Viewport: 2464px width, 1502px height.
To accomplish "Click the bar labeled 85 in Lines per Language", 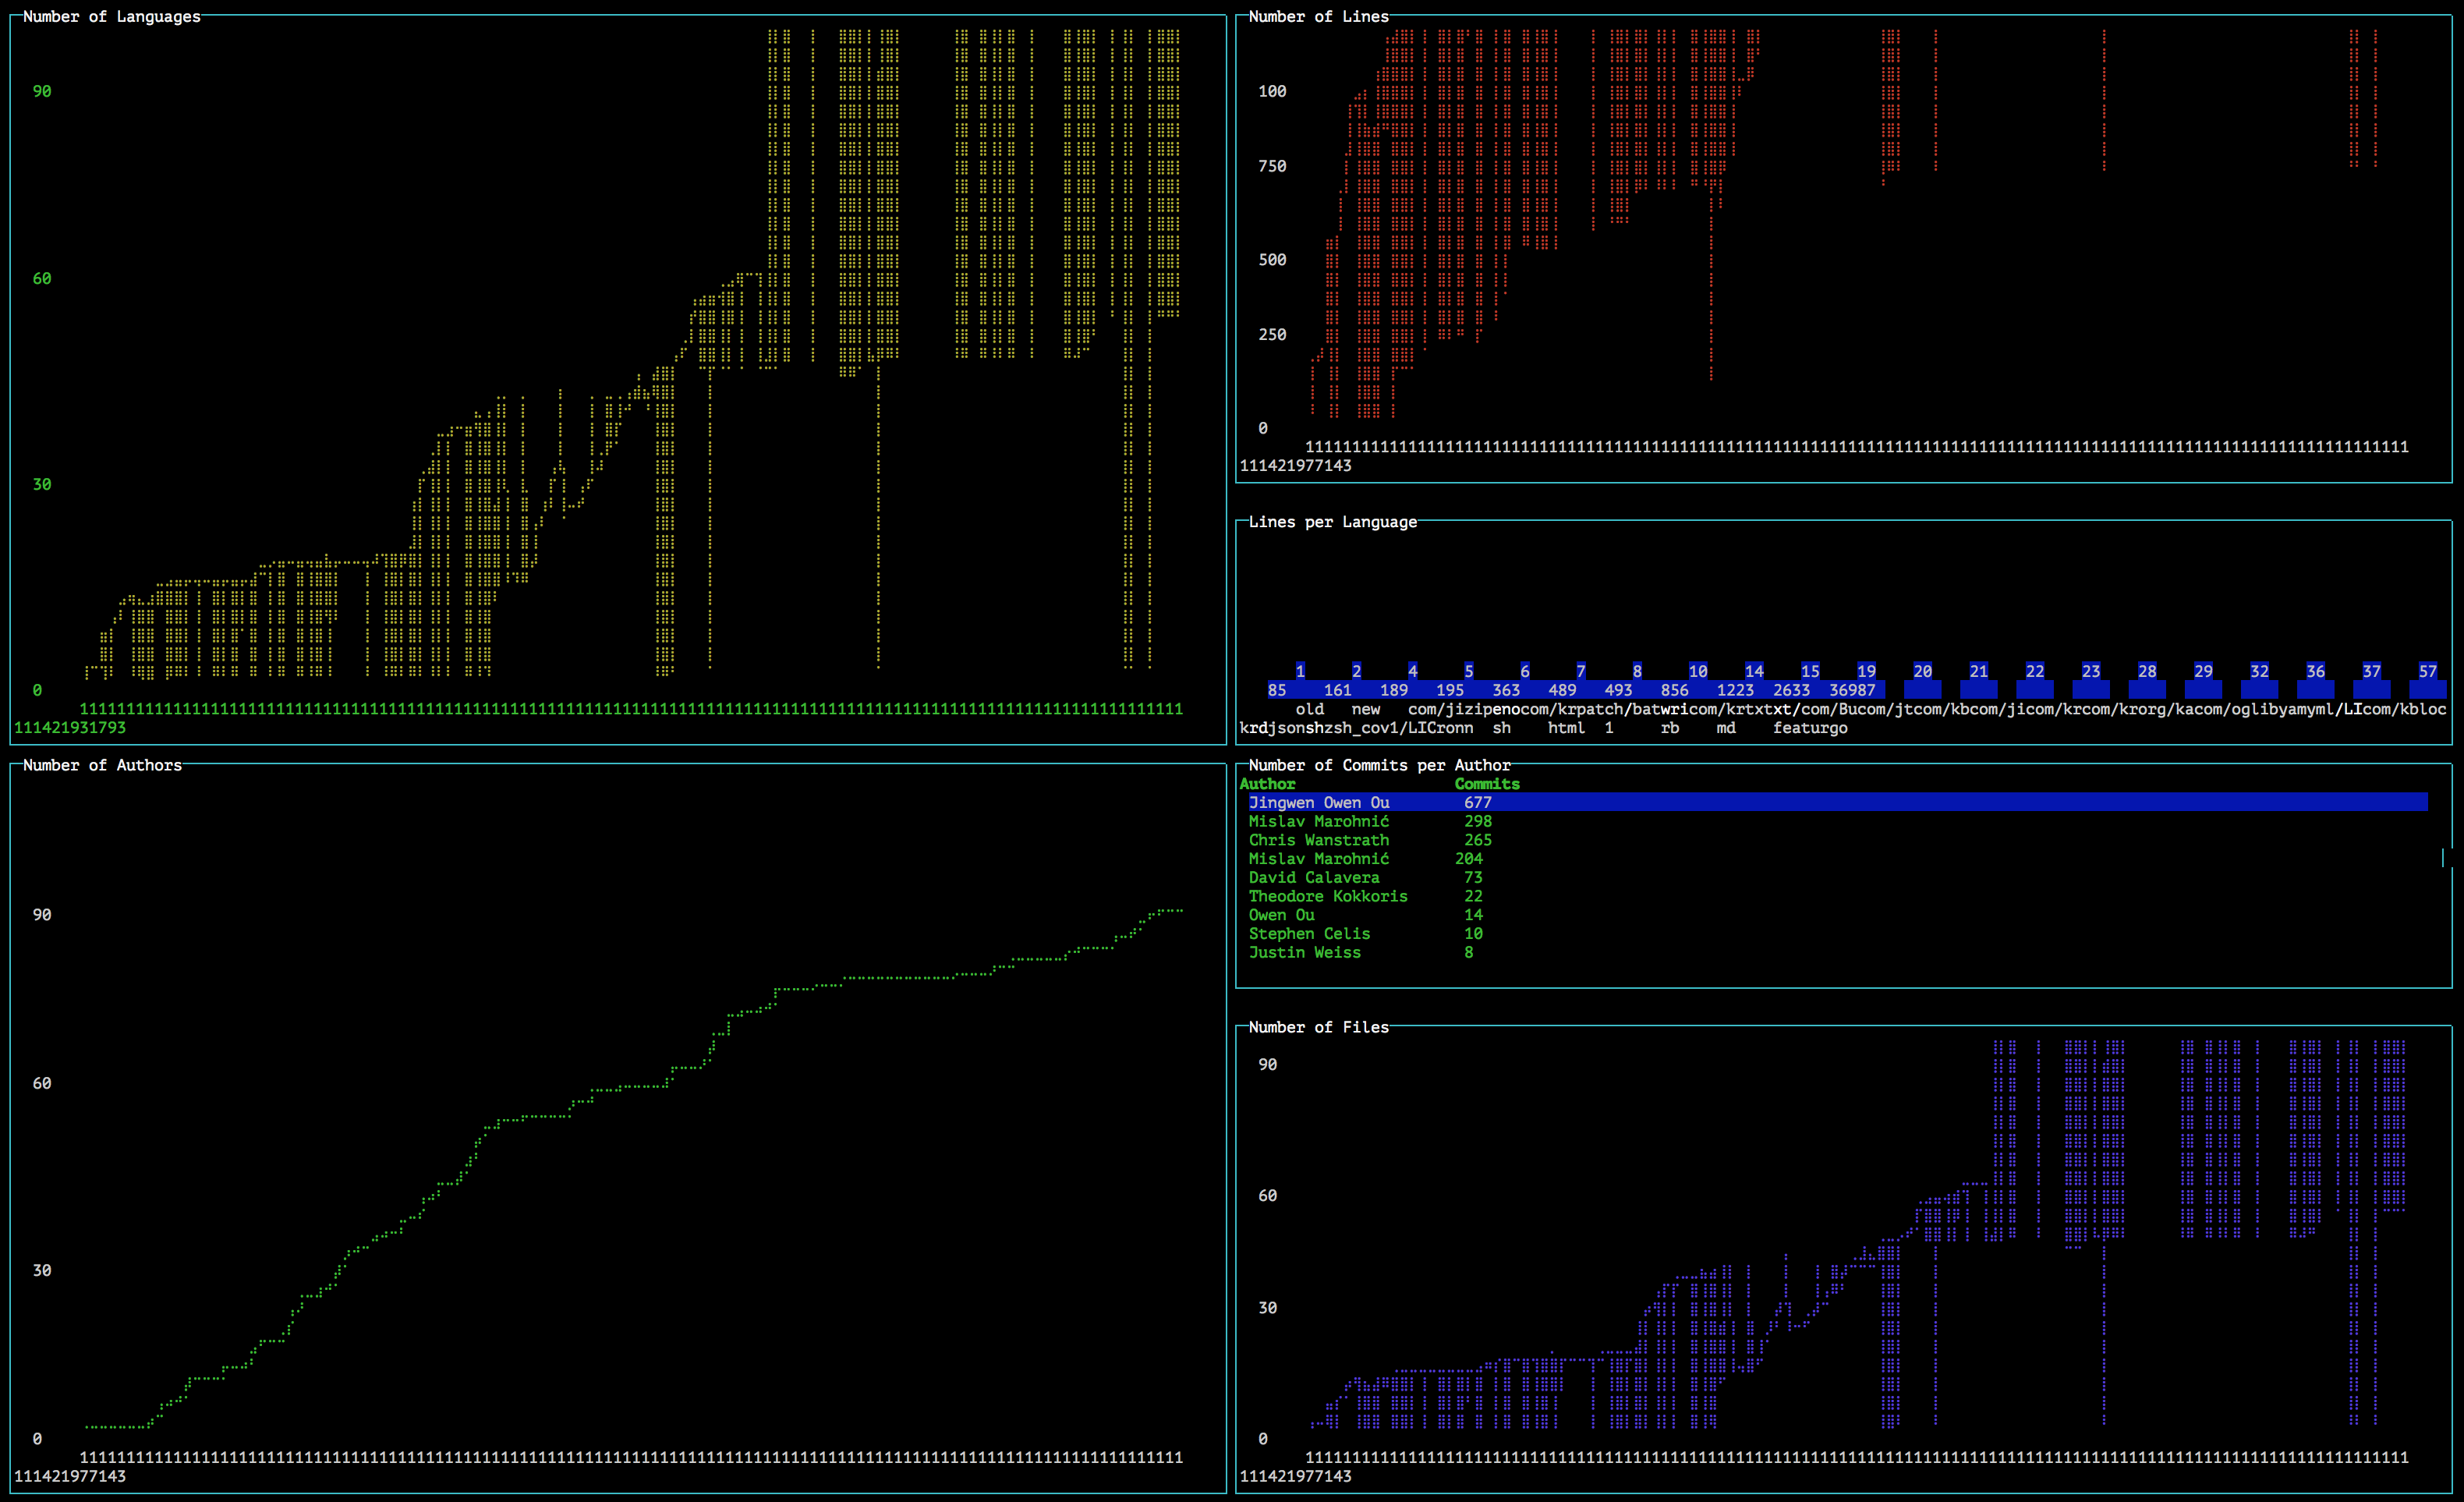I will tap(1277, 689).
